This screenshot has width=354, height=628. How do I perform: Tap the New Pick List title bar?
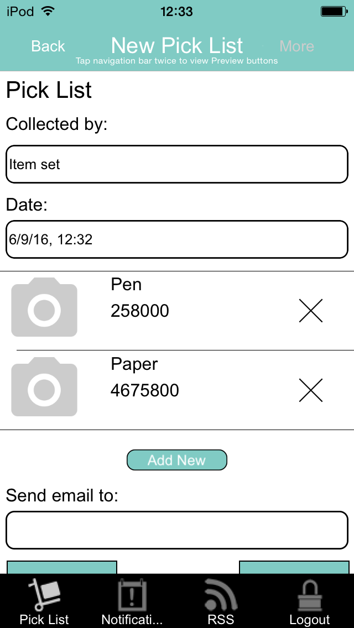pyautogui.click(x=177, y=45)
